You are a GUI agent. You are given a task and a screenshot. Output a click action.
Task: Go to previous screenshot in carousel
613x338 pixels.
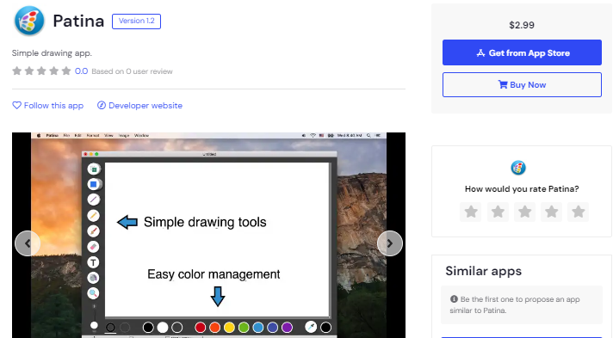(x=28, y=243)
